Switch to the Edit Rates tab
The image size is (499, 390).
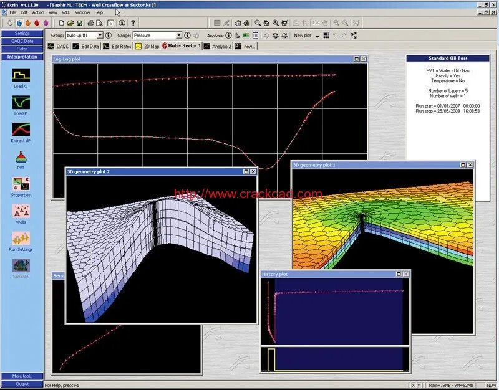coord(117,46)
